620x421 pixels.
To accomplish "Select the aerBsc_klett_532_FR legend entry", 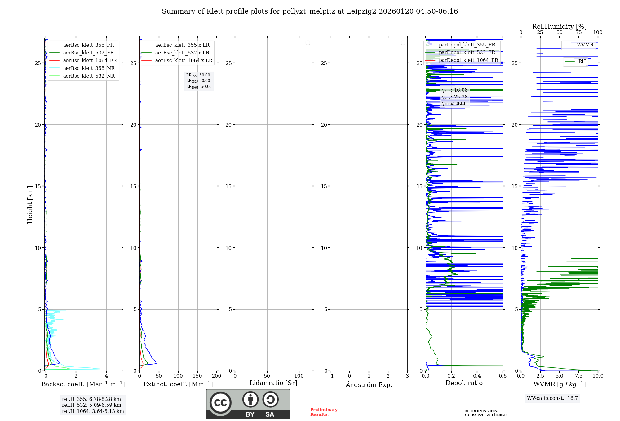I will tap(88, 53).
